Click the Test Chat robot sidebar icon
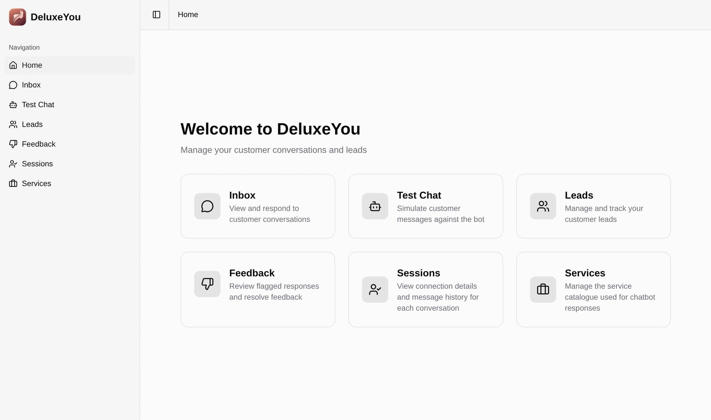Screen dimensions: 711x420 pyautogui.click(x=13, y=105)
